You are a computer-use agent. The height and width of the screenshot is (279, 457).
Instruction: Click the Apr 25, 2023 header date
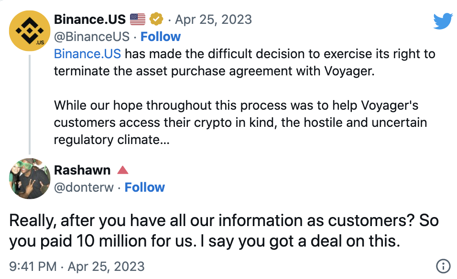213,20
